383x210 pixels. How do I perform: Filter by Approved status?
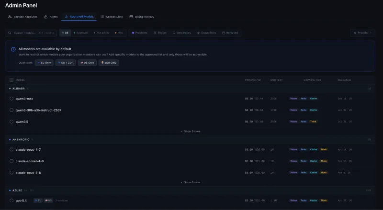[81, 33]
